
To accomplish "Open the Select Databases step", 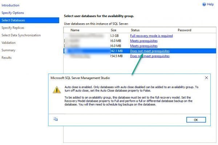I will pos(14,20).
